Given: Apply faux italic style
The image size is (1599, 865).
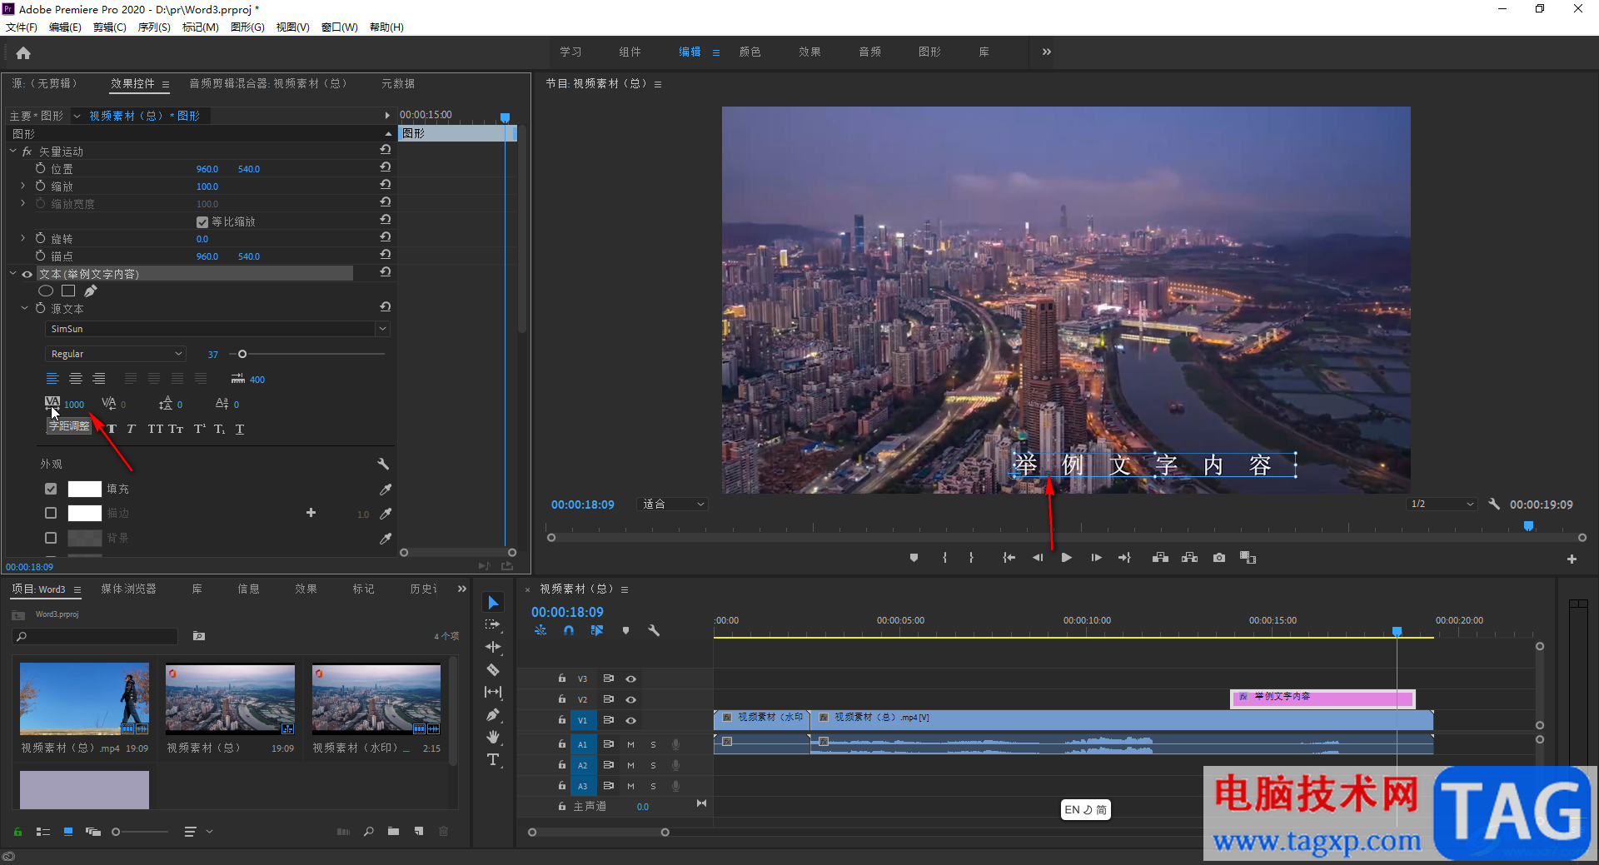Looking at the screenshot, I should click(x=131, y=429).
